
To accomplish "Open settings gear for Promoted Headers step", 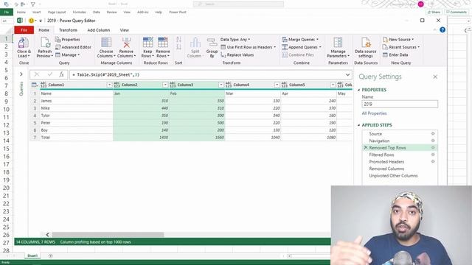I will [433, 161].
